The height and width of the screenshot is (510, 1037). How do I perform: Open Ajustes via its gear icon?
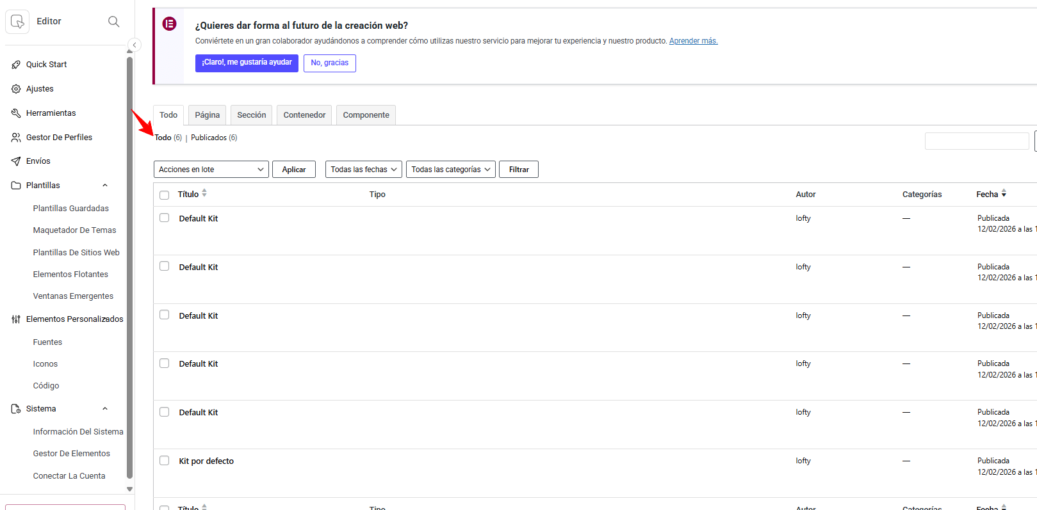tap(16, 89)
